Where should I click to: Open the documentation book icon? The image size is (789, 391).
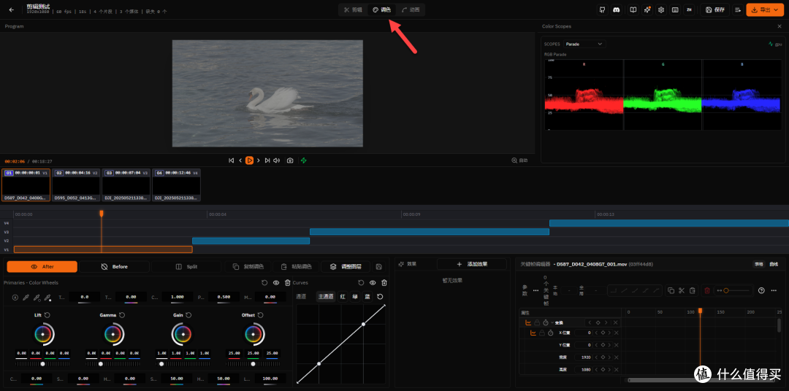click(x=633, y=9)
